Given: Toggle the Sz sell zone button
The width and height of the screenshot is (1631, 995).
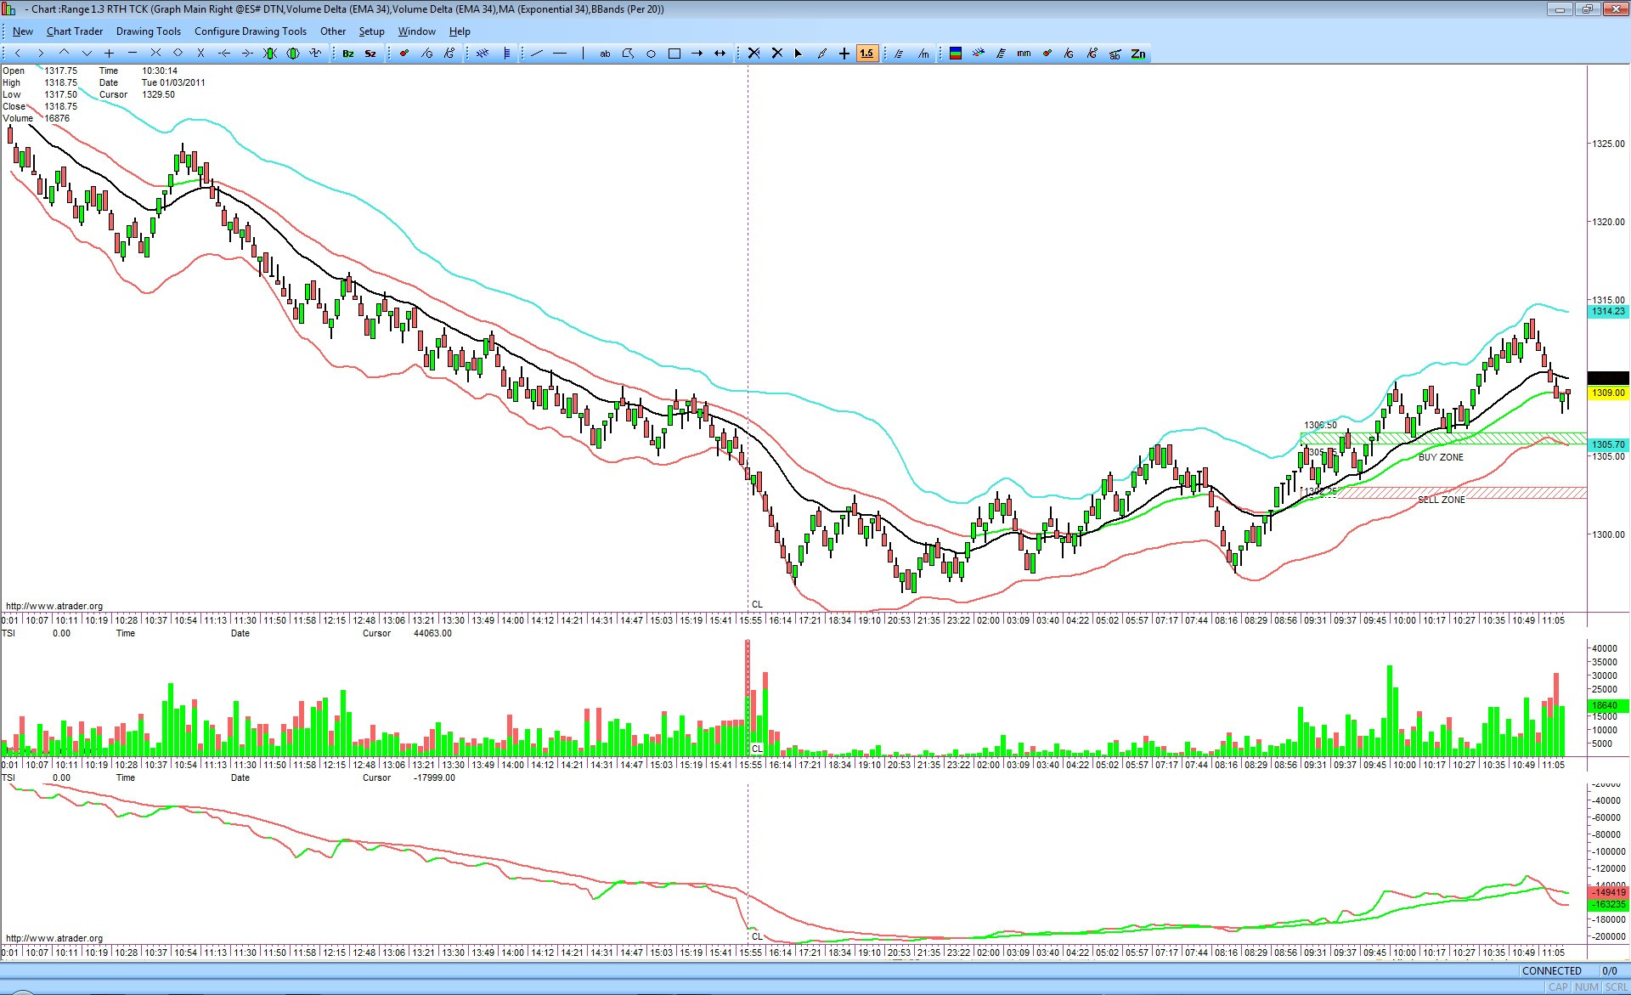Looking at the screenshot, I should tap(370, 54).
